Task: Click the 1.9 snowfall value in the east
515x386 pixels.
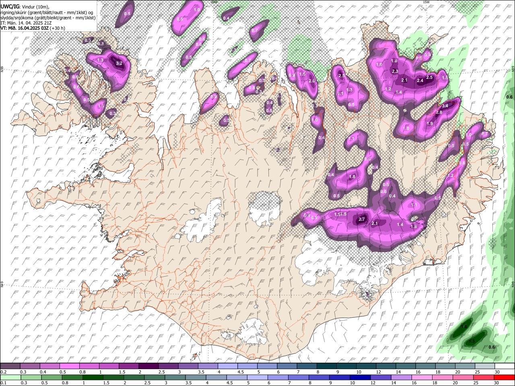Action: (430, 123)
